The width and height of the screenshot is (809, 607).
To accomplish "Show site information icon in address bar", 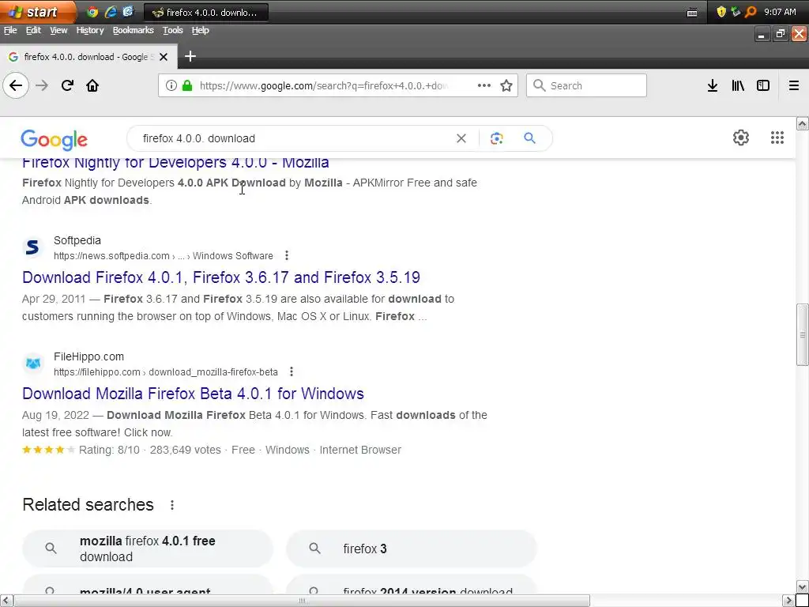I will (x=171, y=85).
